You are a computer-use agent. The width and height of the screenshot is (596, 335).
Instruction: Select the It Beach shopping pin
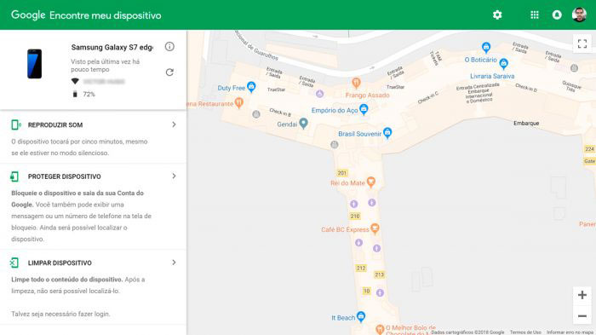coord(361,316)
